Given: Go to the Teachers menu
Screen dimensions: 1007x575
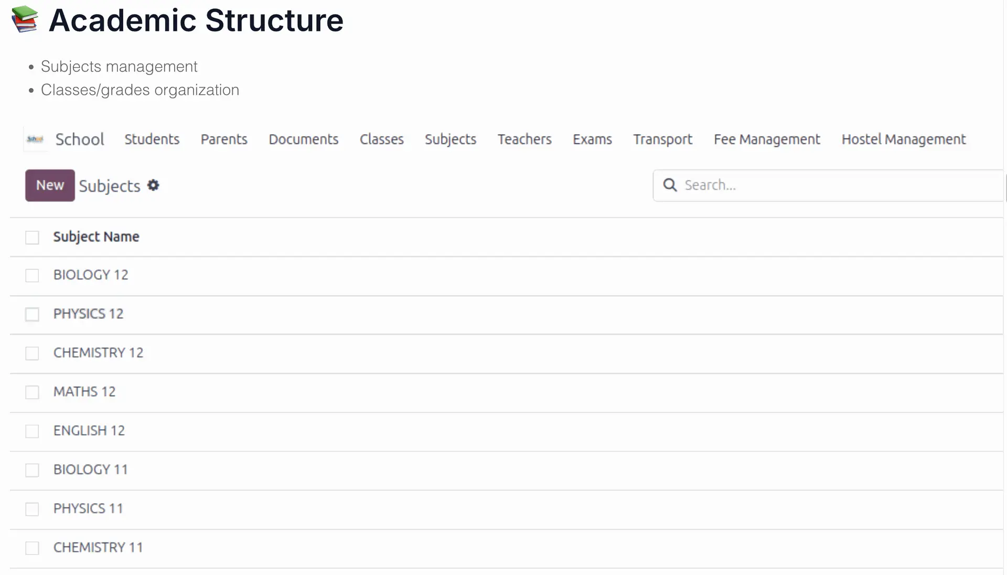Looking at the screenshot, I should [x=524, y=139].
